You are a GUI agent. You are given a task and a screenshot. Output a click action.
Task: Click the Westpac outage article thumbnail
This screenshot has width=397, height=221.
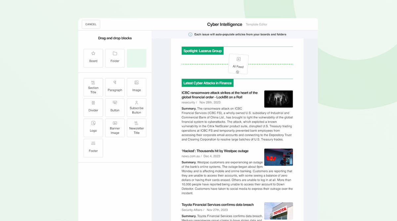tap(279, 157)
